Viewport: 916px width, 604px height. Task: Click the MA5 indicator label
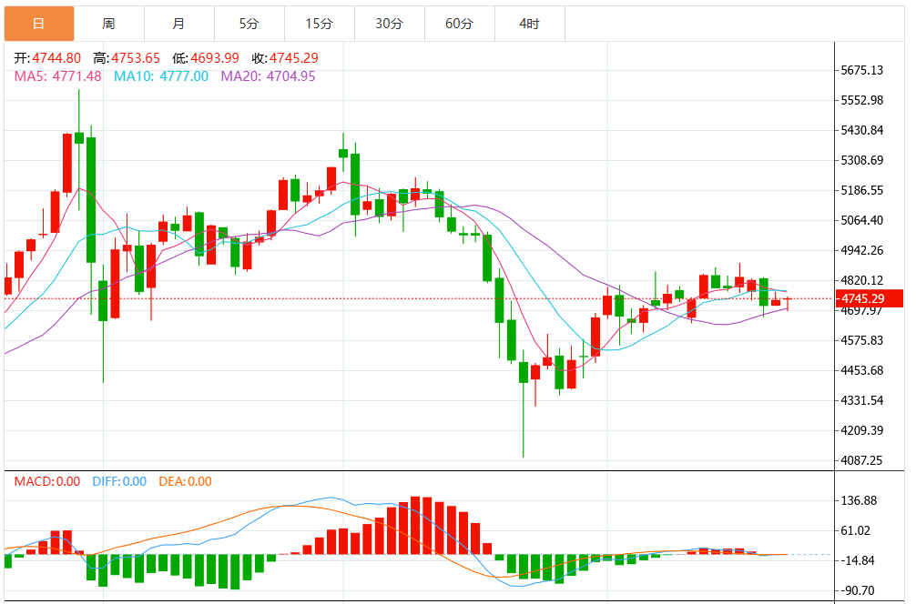click(58, 76)
